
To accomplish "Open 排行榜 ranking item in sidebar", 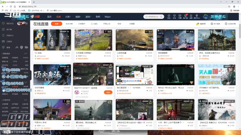I will point(7,29).
